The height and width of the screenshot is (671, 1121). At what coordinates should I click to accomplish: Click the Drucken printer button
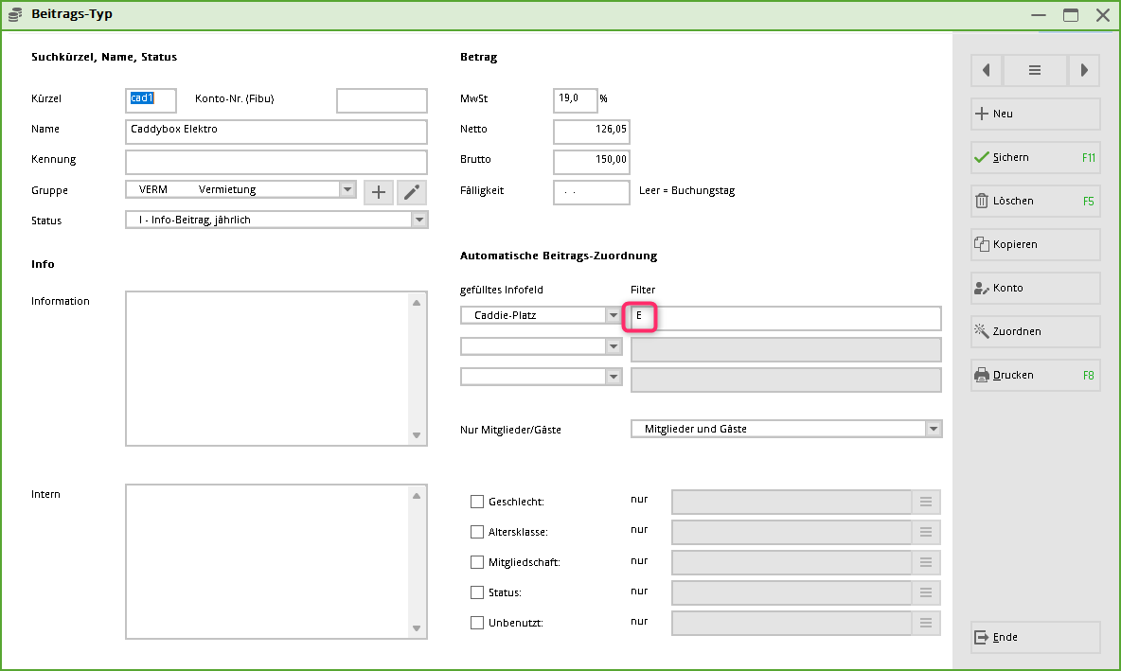click(x=1035, y=376)
